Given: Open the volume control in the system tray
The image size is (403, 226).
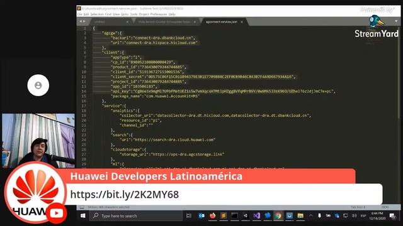Looking at the screenshot, I should click(x=354, y=216).
